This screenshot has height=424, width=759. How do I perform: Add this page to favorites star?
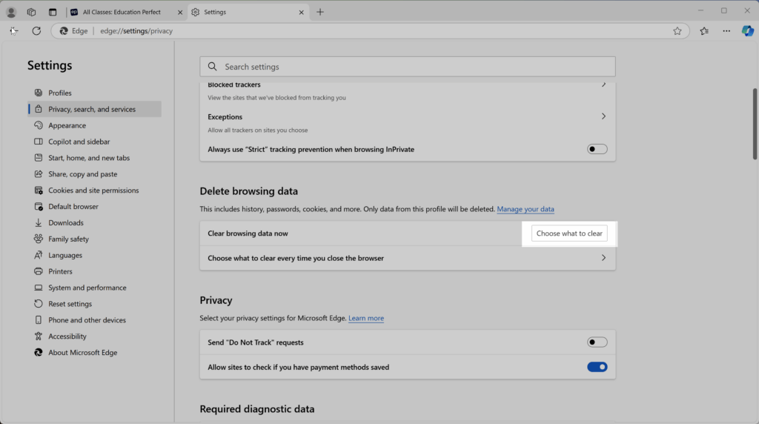click(677, 31)
